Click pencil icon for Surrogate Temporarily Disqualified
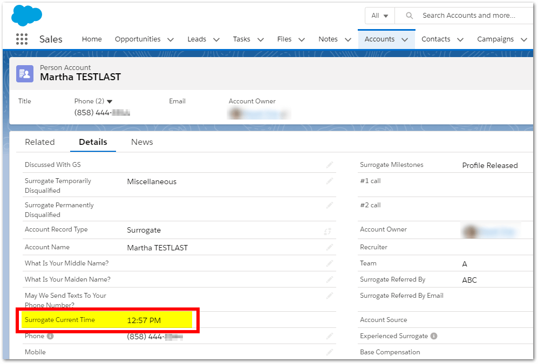 [x=329, y=181]
